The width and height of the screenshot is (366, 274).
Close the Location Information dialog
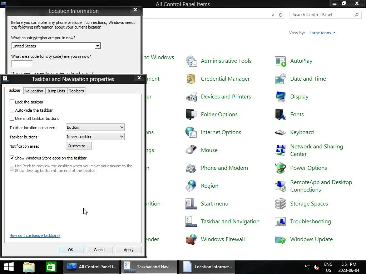(135, 10)
